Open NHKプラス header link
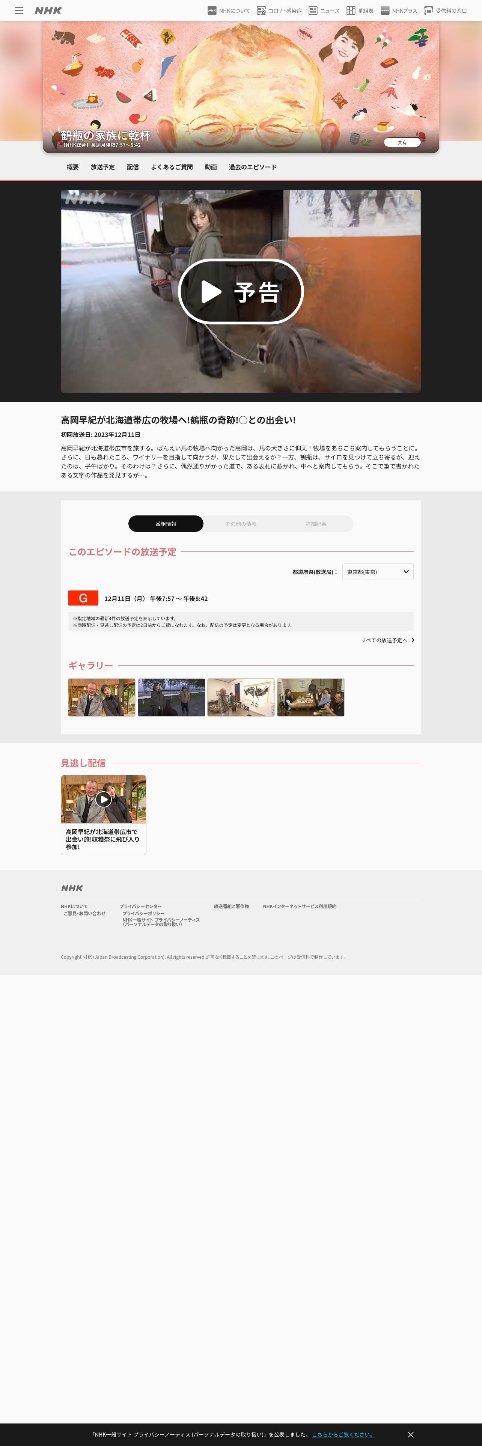This screenshot has width=482, height=1446. 398,11
